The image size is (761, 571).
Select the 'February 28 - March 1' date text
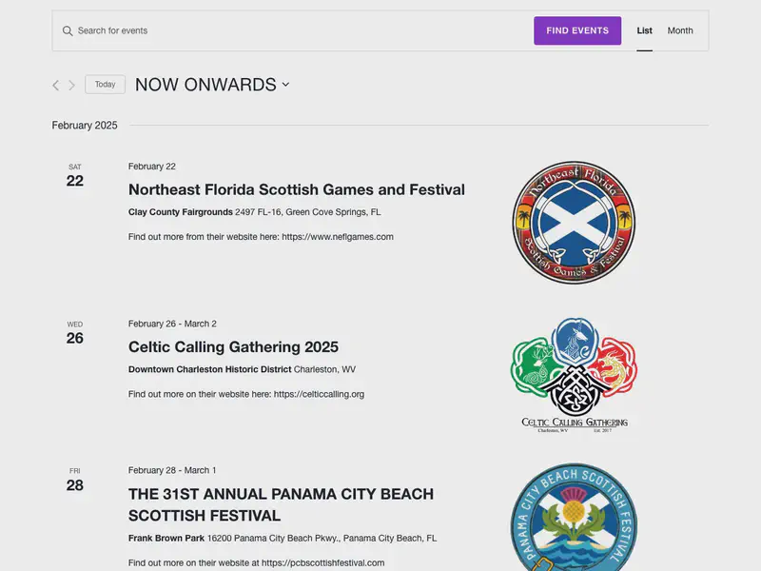click(172, 470)
